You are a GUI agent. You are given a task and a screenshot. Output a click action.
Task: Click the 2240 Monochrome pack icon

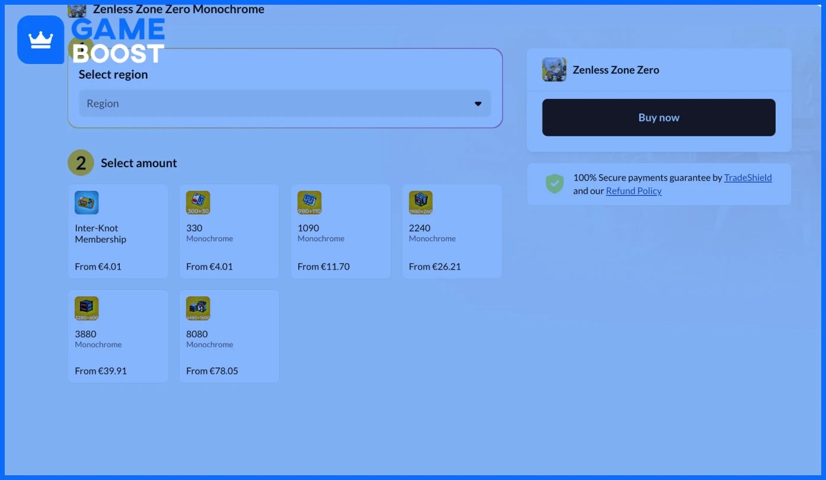pyautogui.click(x=420, y=203)
